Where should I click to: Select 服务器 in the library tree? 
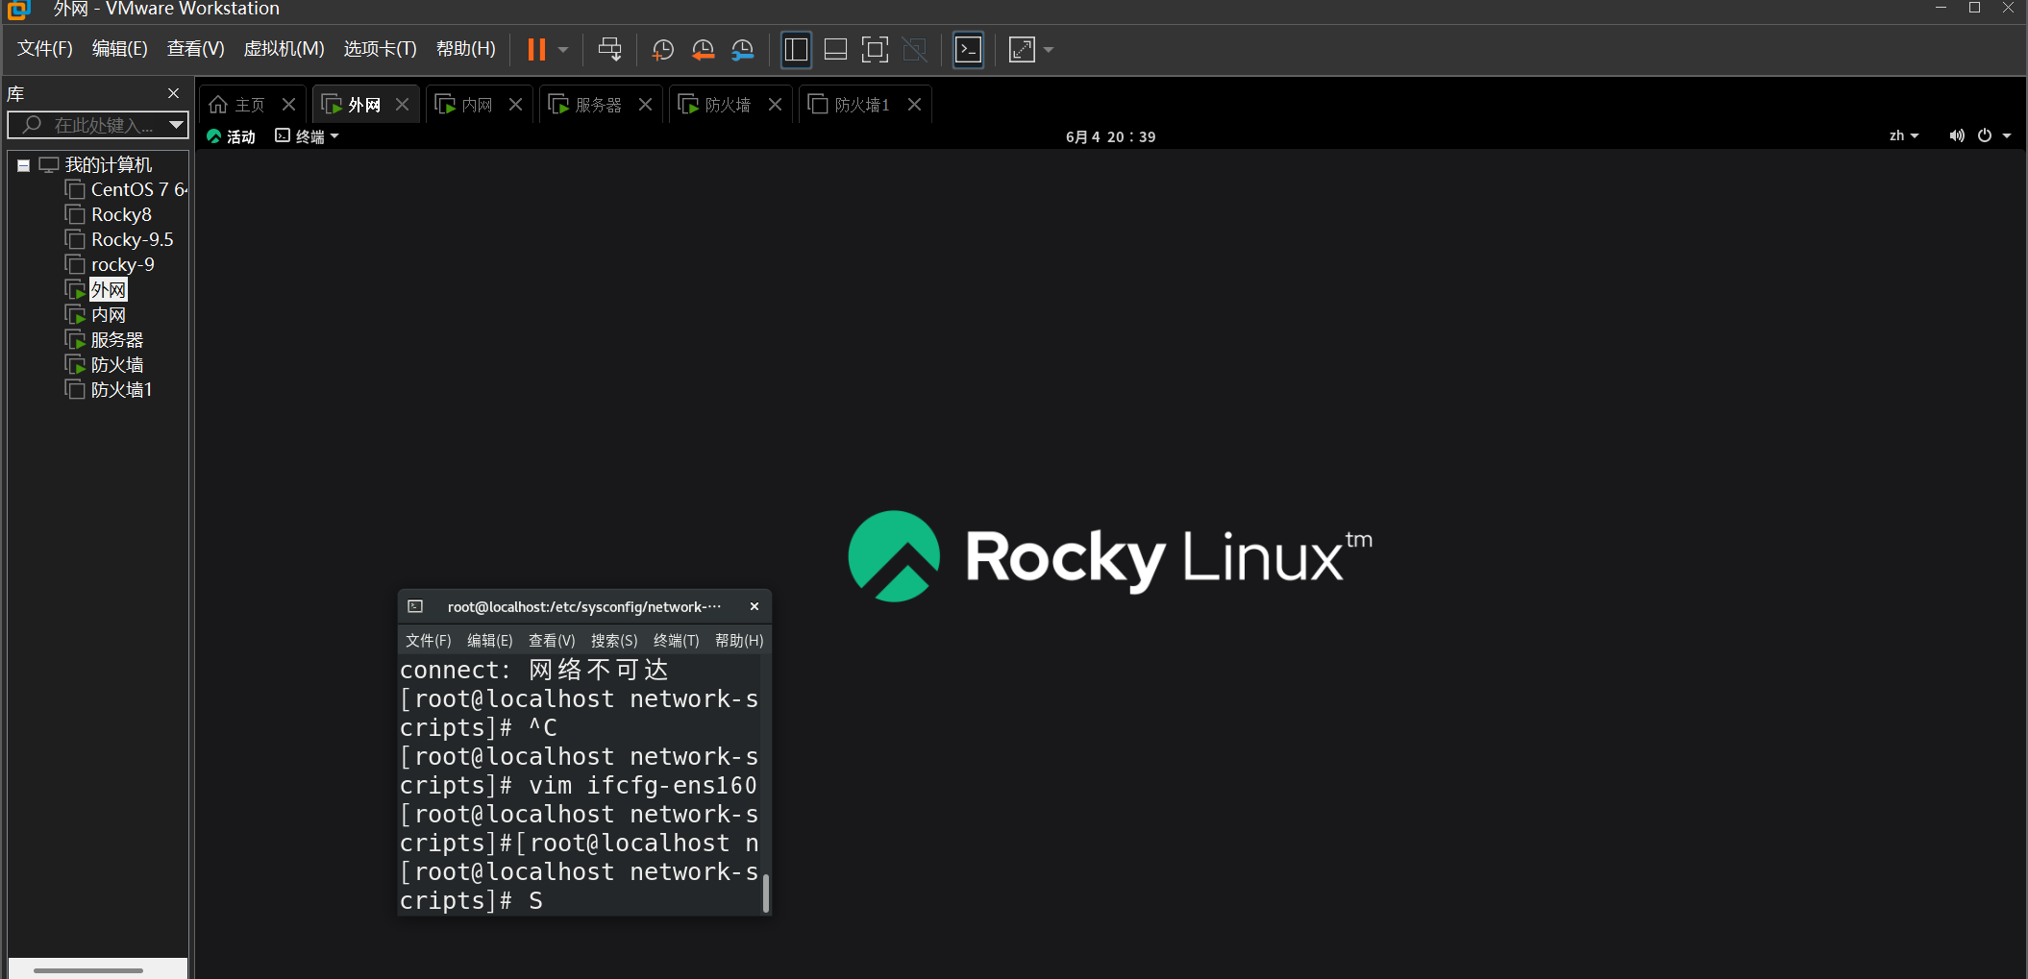(x=116, y=339)
